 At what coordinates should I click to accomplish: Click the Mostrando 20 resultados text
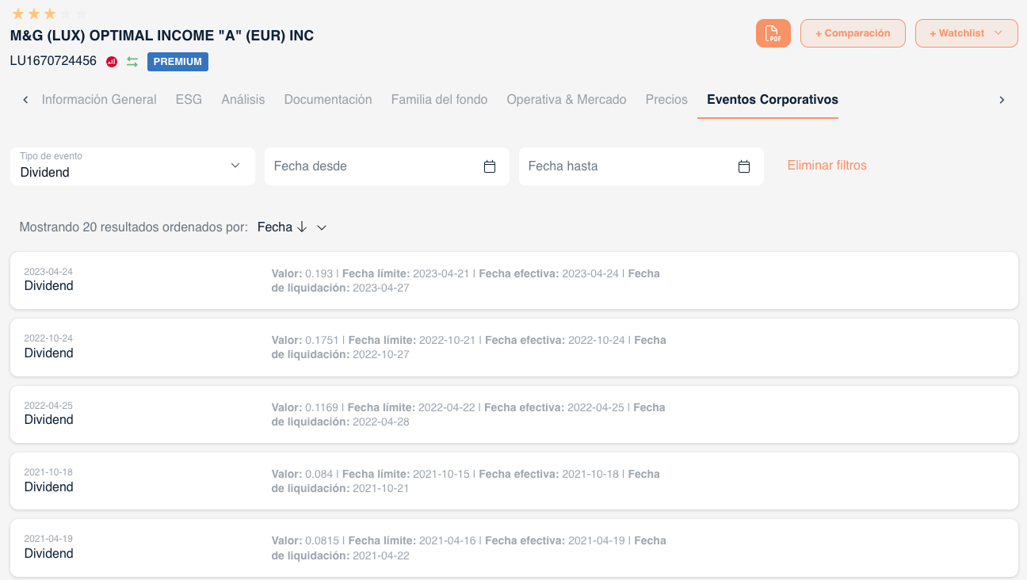(x=133, y=227)
